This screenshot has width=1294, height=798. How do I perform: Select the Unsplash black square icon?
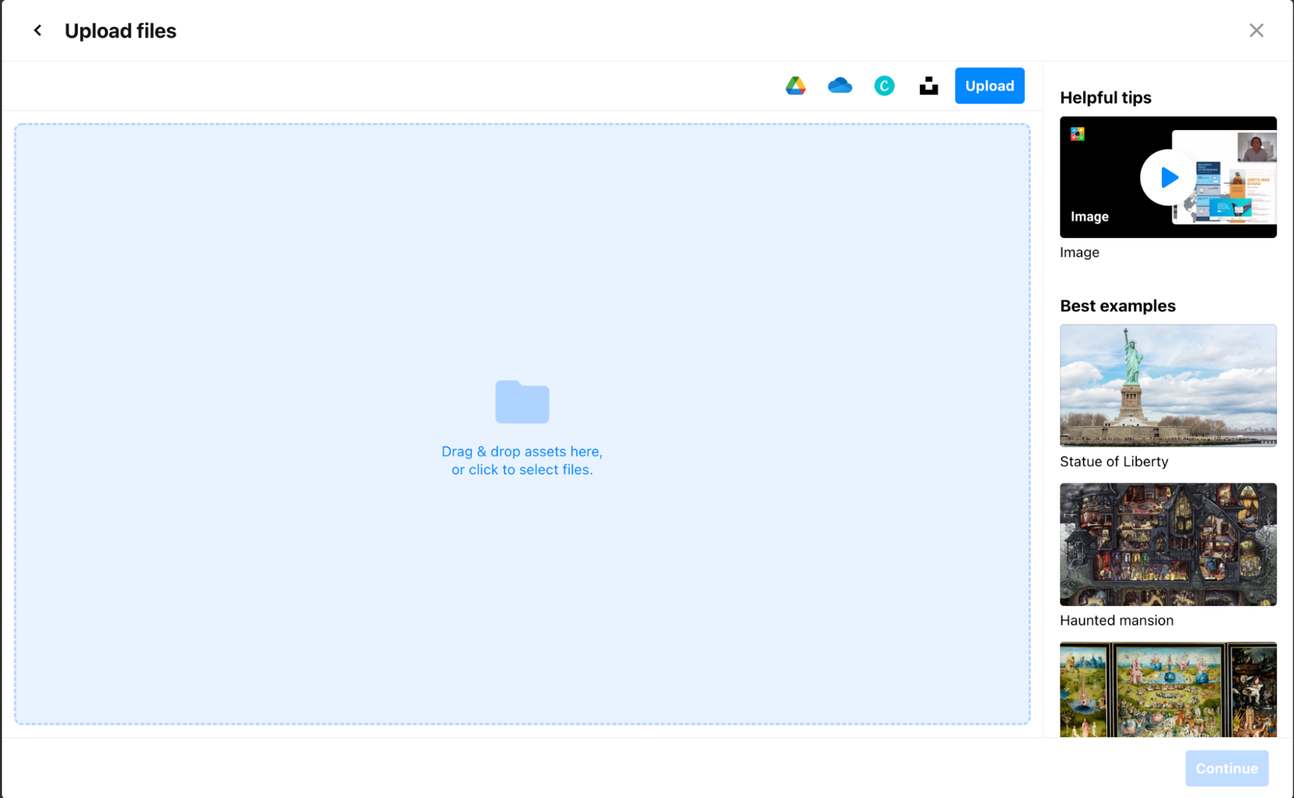[x=929, y=85]
